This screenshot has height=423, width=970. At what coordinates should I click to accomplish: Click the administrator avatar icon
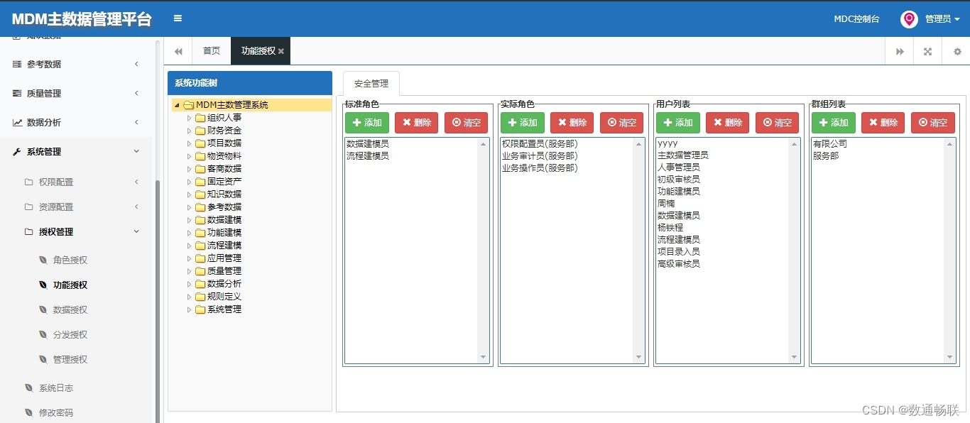pos(909,19)
